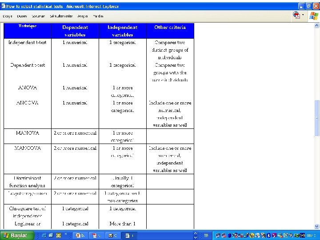Viewport: 320px width, 240px height.
Task: Click the Chi-square test of independence cell
Action: pos(28,212)
